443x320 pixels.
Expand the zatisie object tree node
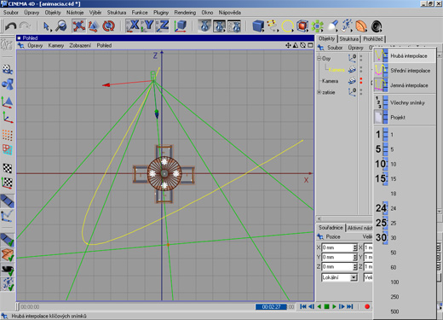point(319,92)
